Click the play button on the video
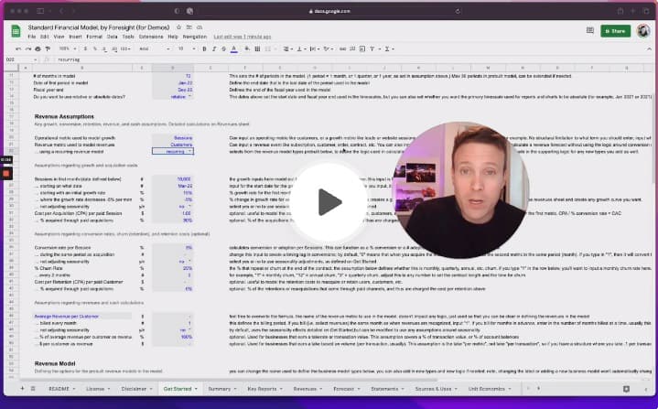Screen dimensions: 658x409 (329, 203)
